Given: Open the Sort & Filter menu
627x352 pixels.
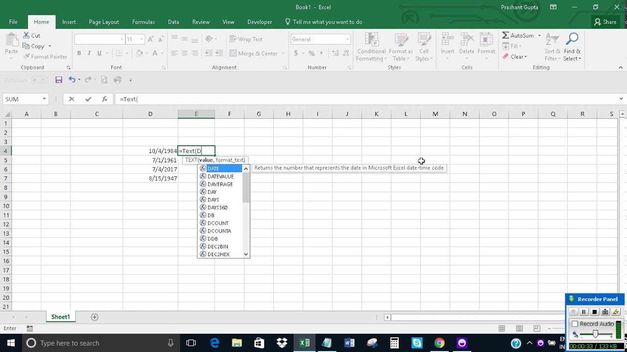Looking at the screenshot, I should point(553,47).
